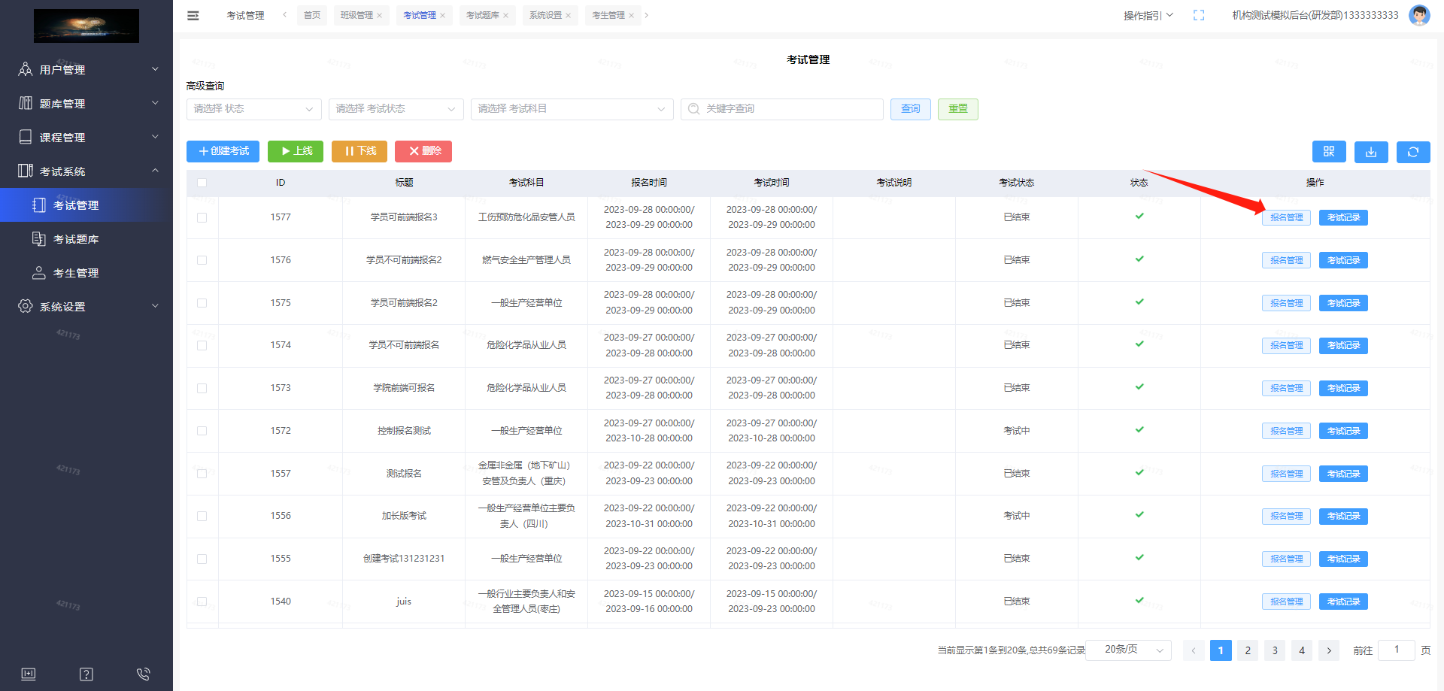Click the export download icon button
This screenshot has width=1444, height=691.
tap(1371, 152)
